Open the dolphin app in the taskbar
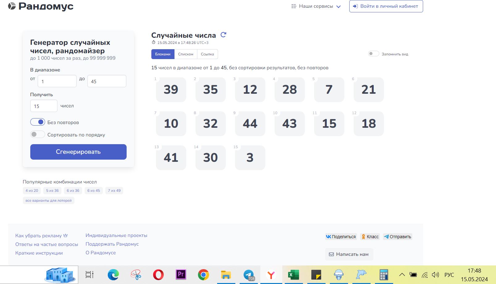The width and height of the screenshot is (496, 284). [361, 274]
